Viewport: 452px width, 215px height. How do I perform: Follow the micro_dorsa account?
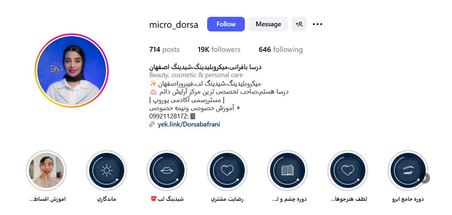[x=226, y=24]
